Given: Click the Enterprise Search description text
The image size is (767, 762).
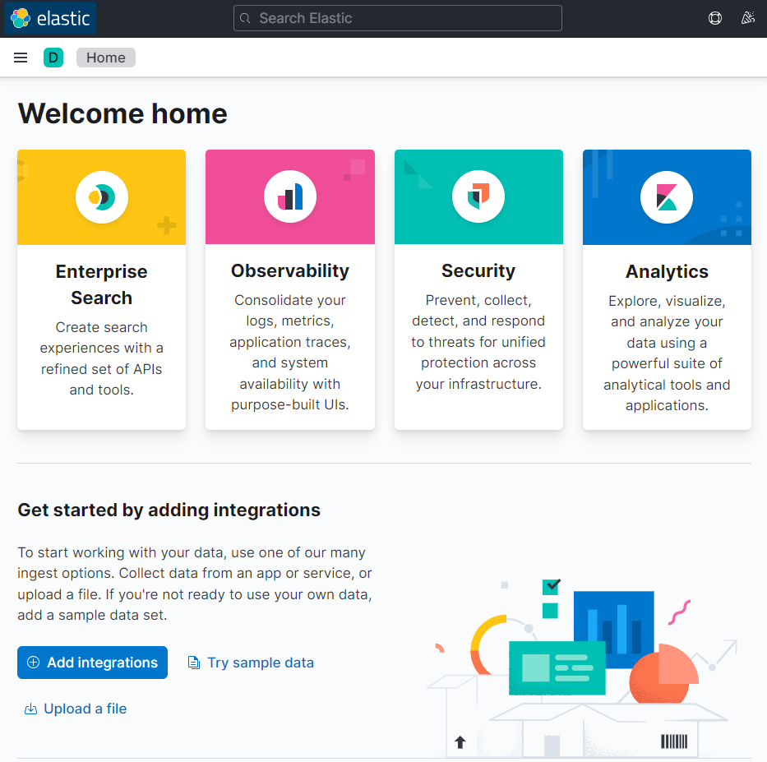Looking at the screenshot, I should pyautogui.click(x=101, y=358).
